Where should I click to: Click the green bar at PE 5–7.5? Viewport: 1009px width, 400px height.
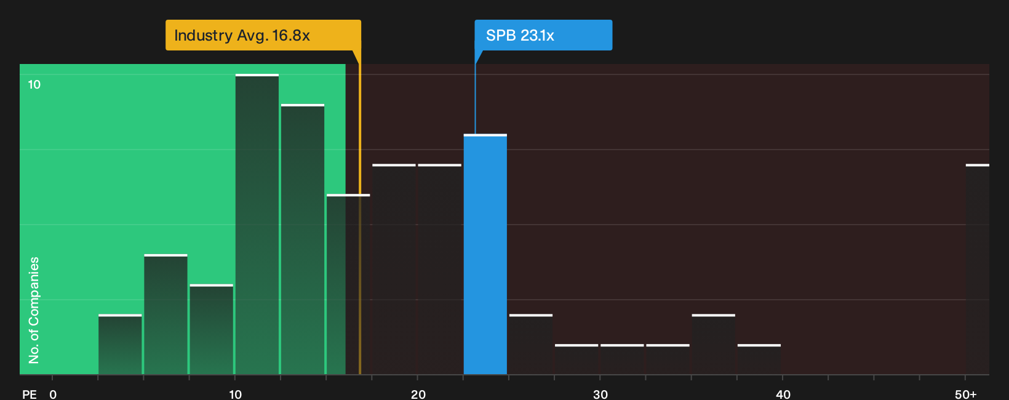(x=166, y=314)
